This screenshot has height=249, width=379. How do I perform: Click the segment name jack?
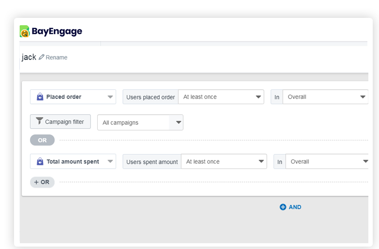29,57
